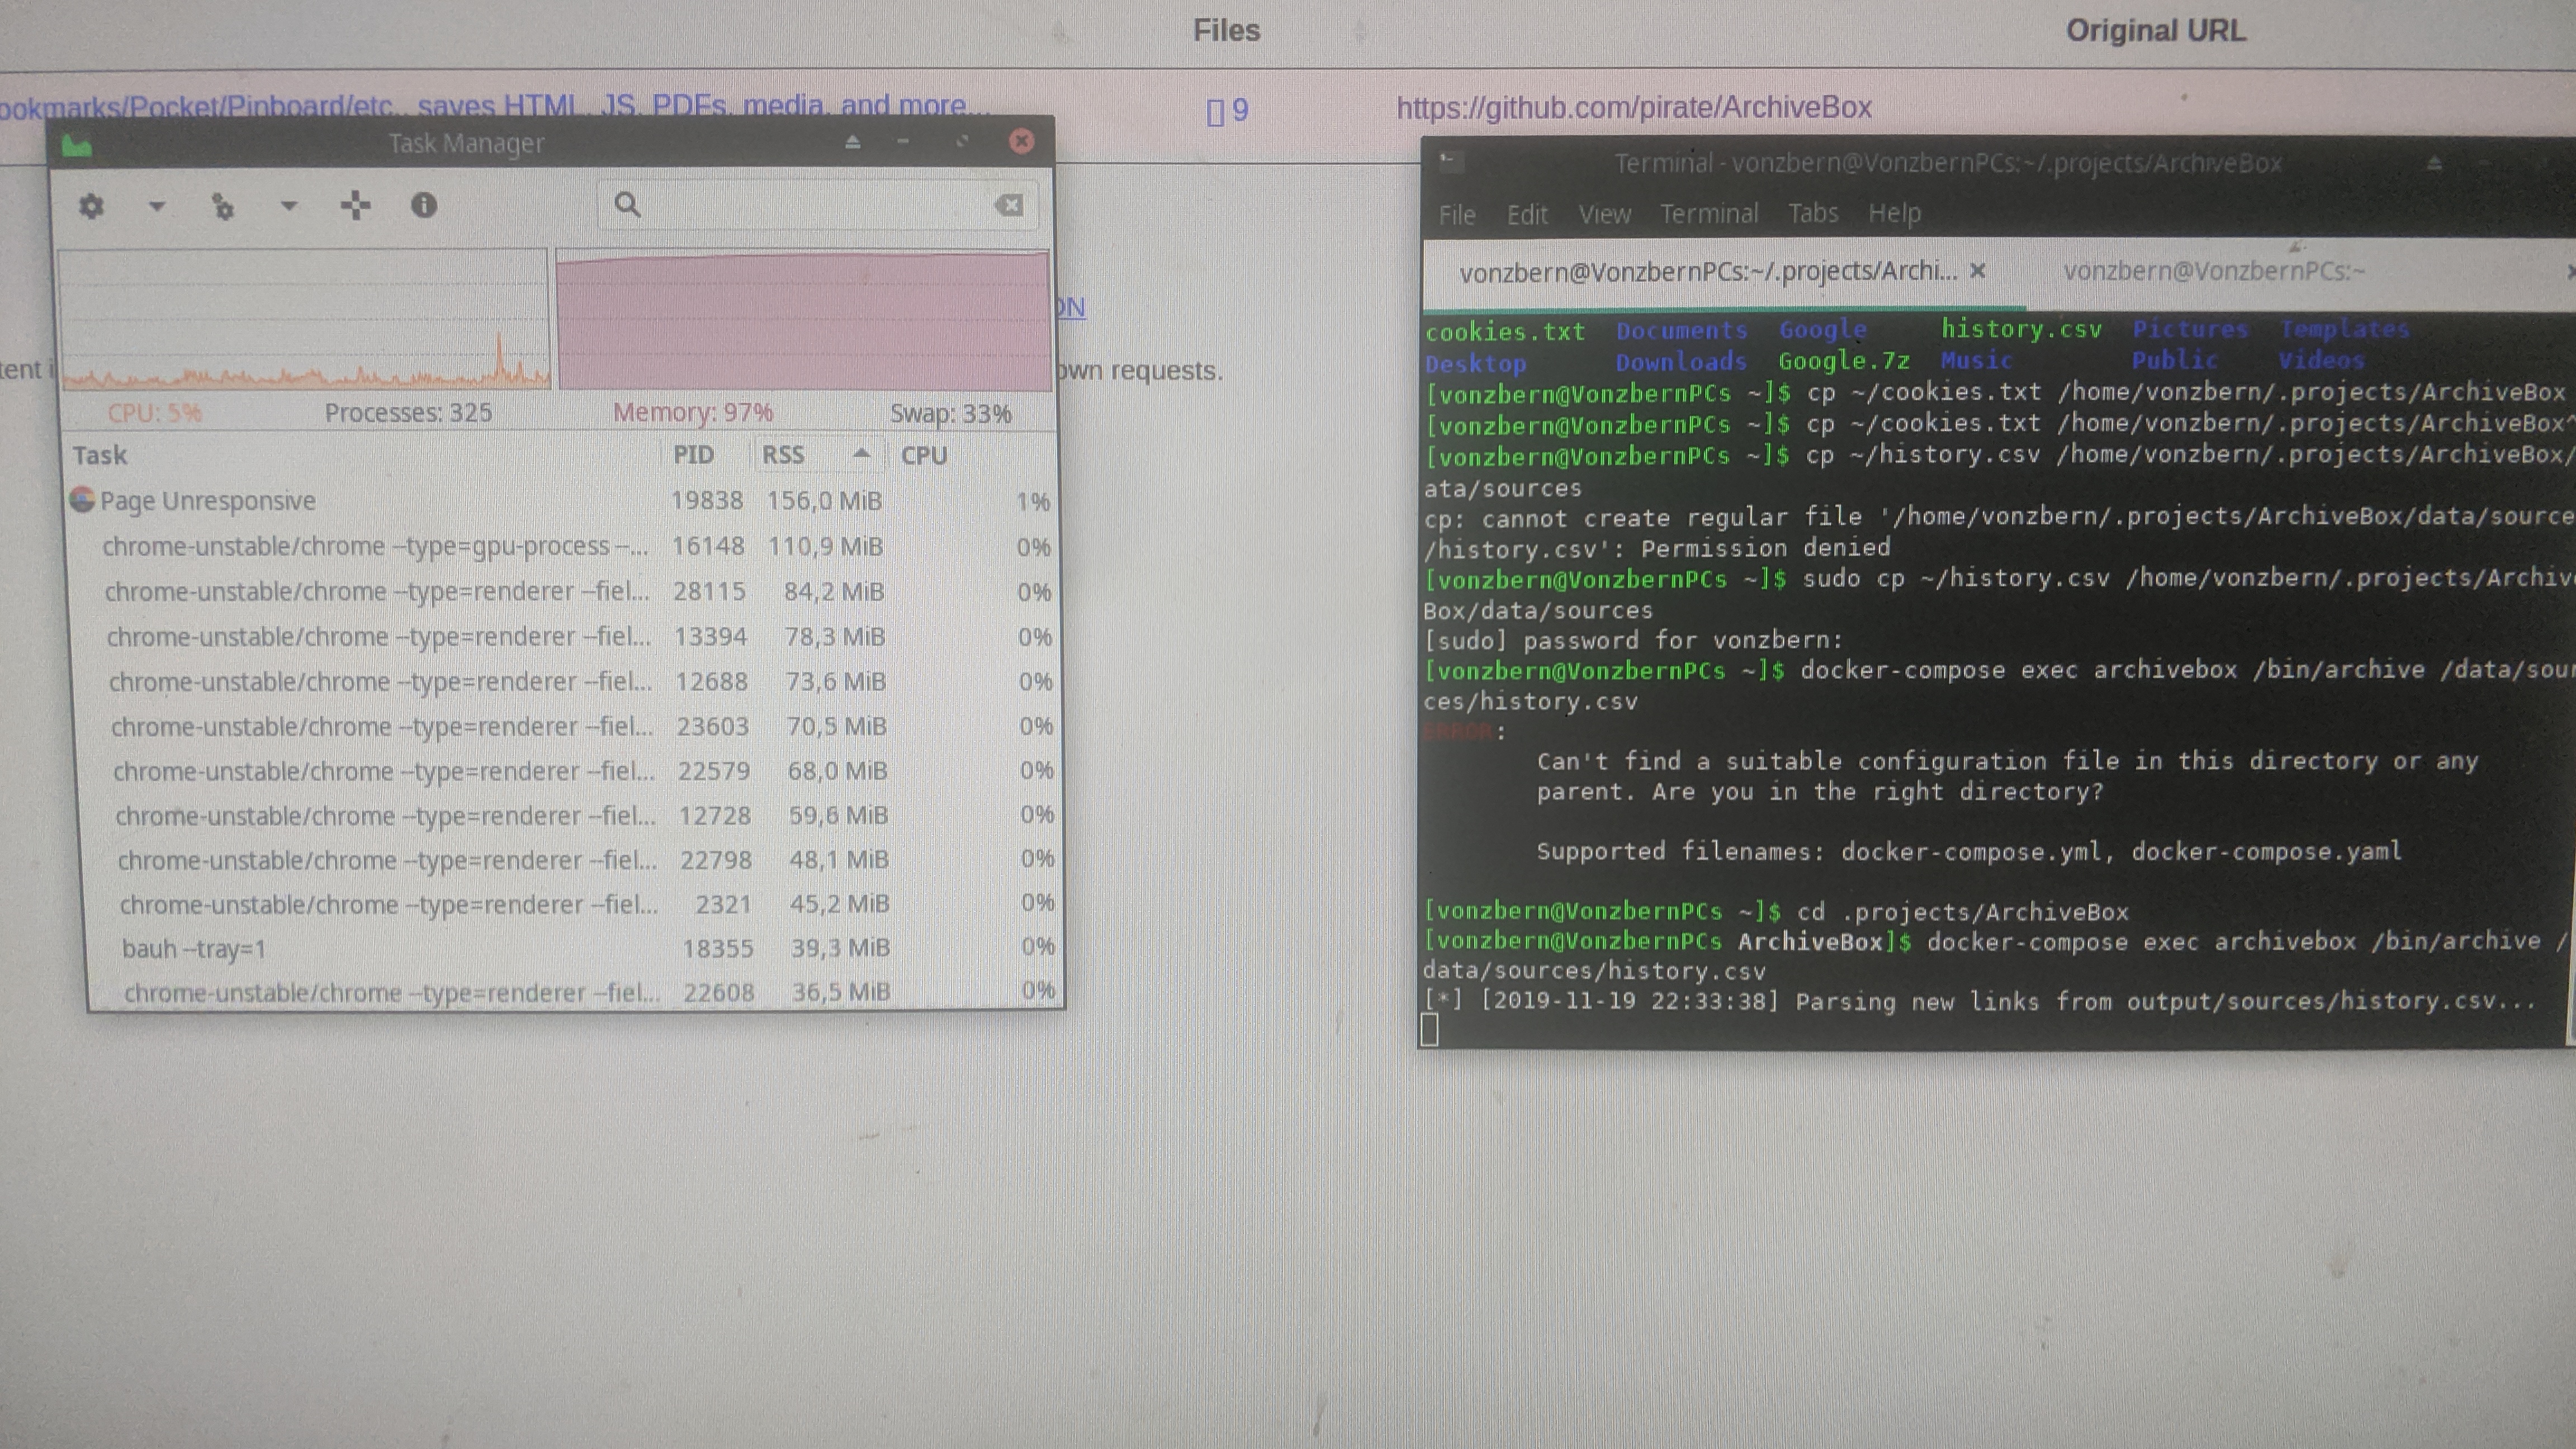Click into the Task Manager search box
The width and height of the screenshot is (2576, 1449).
(810, 205)
